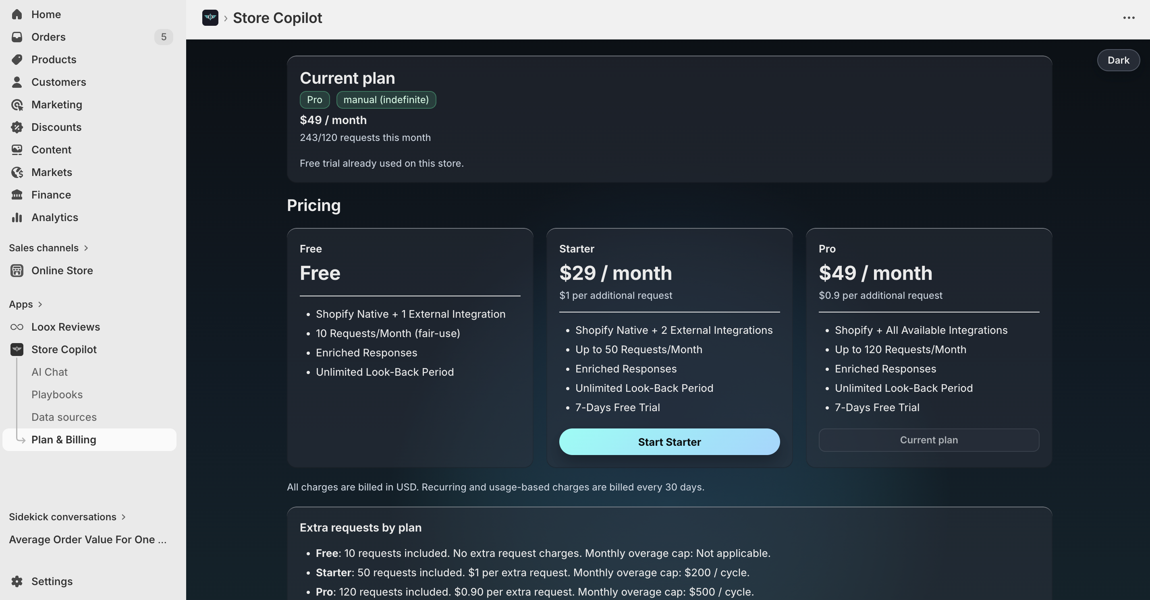Open Orders via its inbox icon

pos(17,37)
